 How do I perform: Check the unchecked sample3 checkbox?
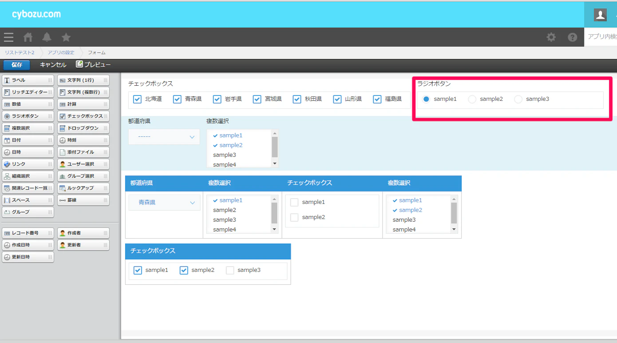[230, 270]
